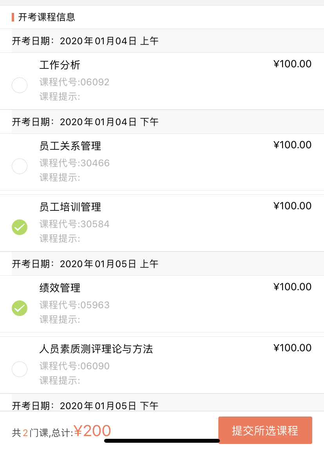Tap the ¥200 total amount

click(92, 431)
